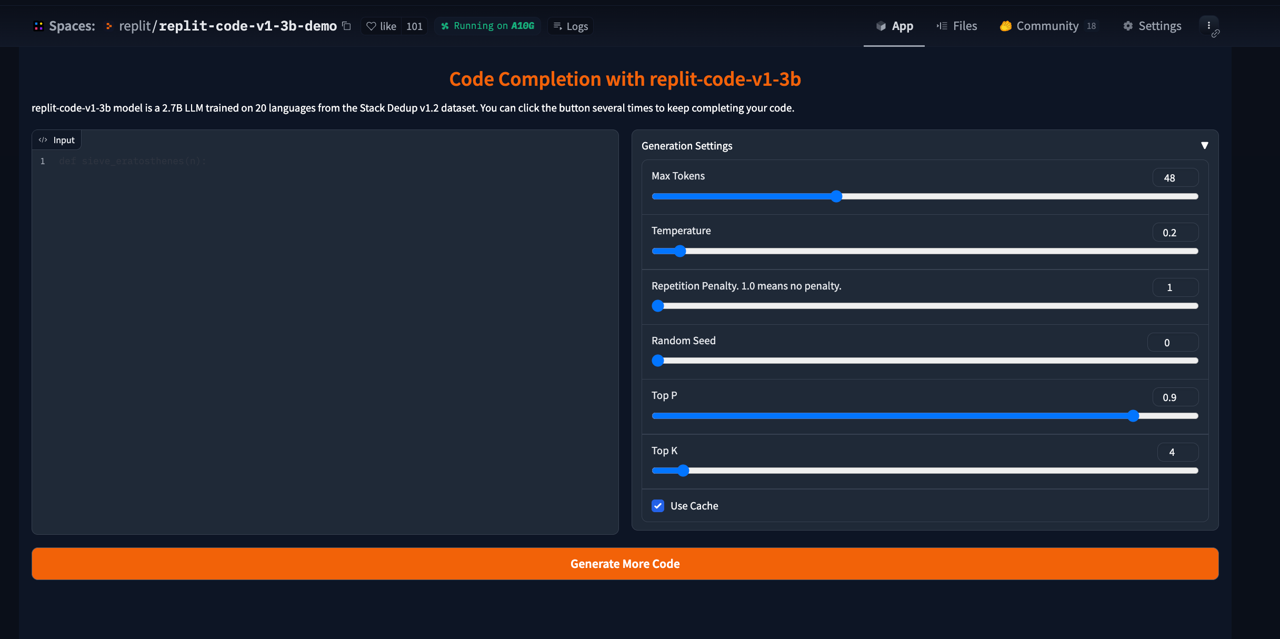
Task: Uncheck the Use Cache checkbox
Action: (658, 506)
